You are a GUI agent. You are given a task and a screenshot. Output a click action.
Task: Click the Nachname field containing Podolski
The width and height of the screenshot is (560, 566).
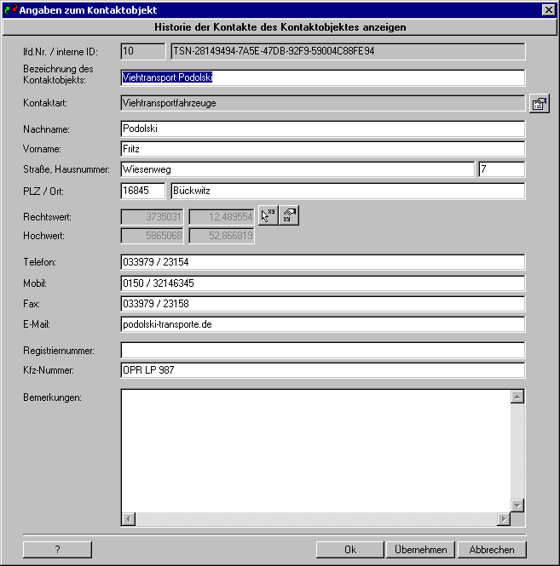(x=322, y=129)
